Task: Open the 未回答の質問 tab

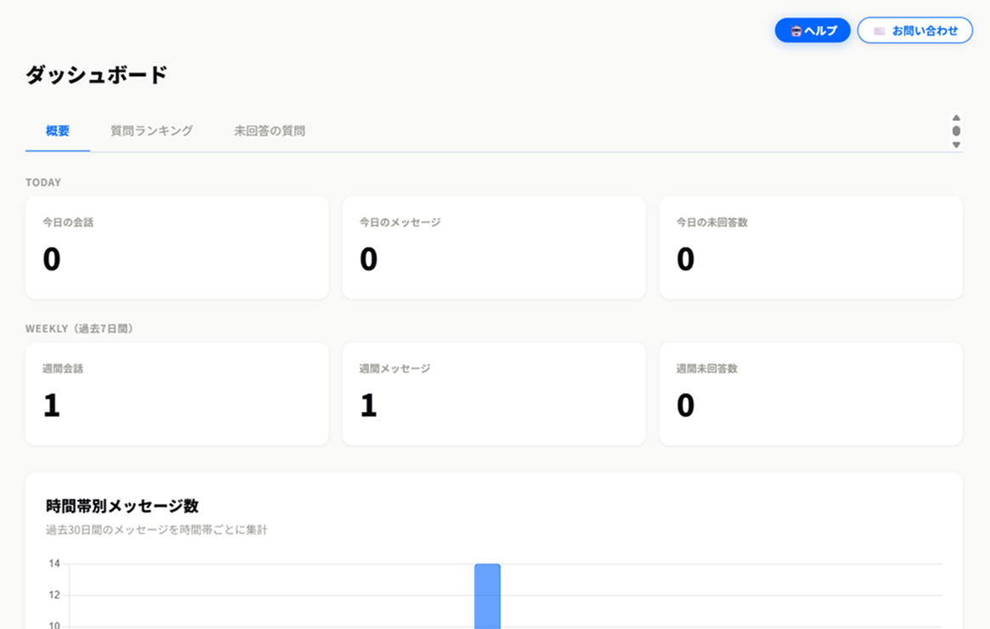Action: [x=269, y=131]
